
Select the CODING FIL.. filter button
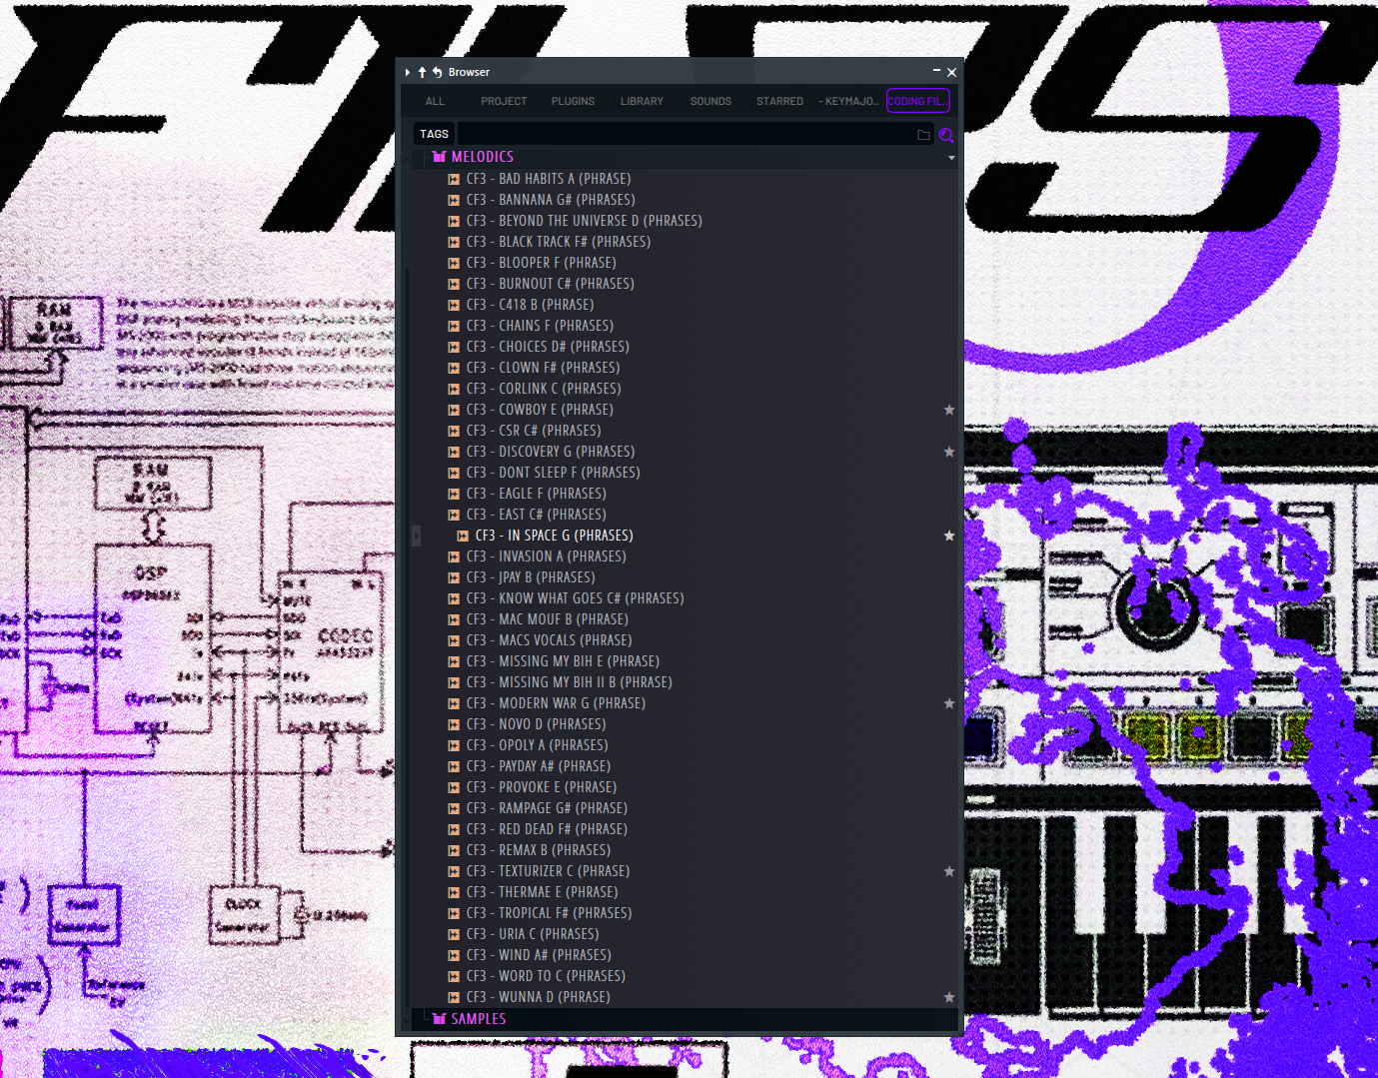click(917, 101)
